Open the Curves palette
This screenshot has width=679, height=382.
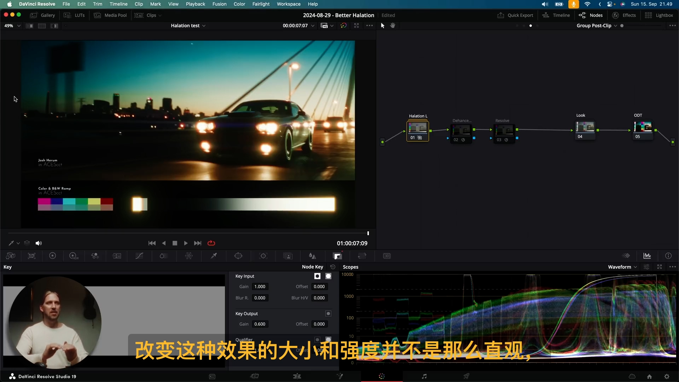tap(139, 256)
